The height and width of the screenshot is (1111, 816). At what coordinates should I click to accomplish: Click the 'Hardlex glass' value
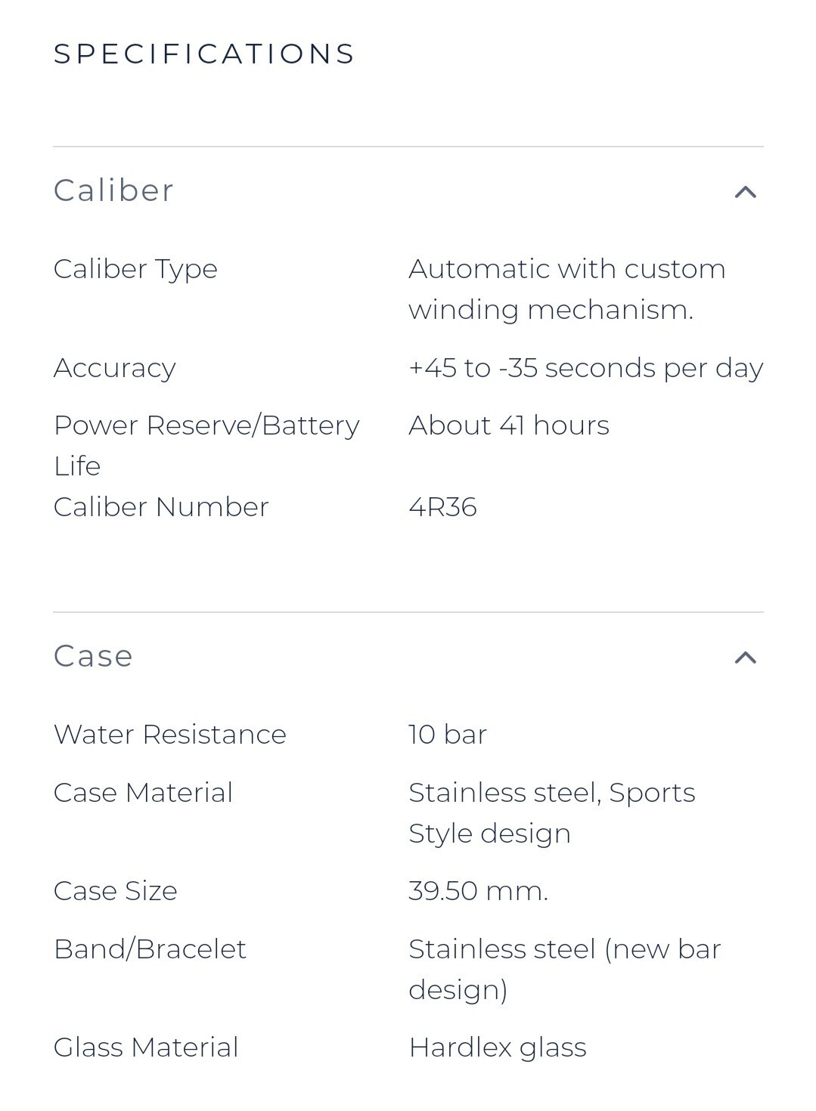(x=498, y=1048)
